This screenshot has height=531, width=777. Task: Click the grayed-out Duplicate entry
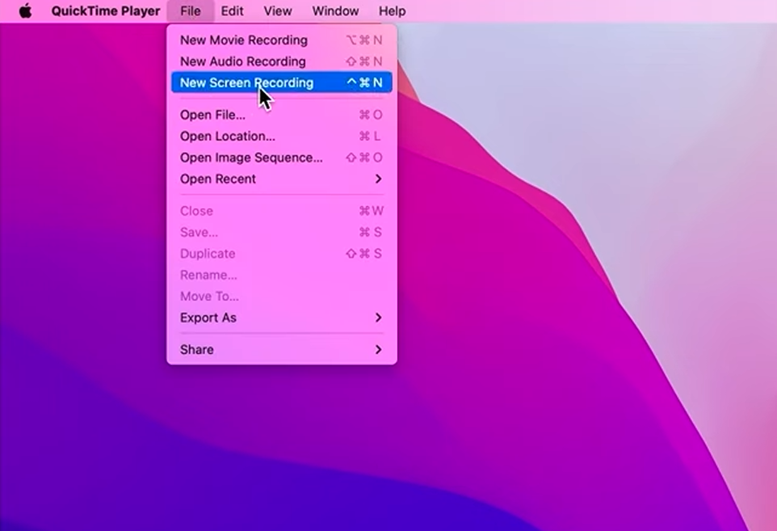point(208,253)
